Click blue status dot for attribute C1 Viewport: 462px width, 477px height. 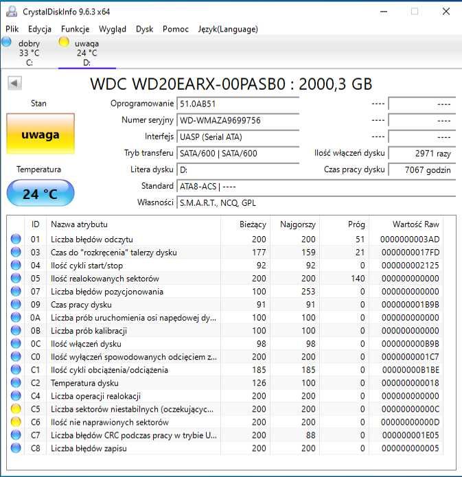[x=16, y=370]
